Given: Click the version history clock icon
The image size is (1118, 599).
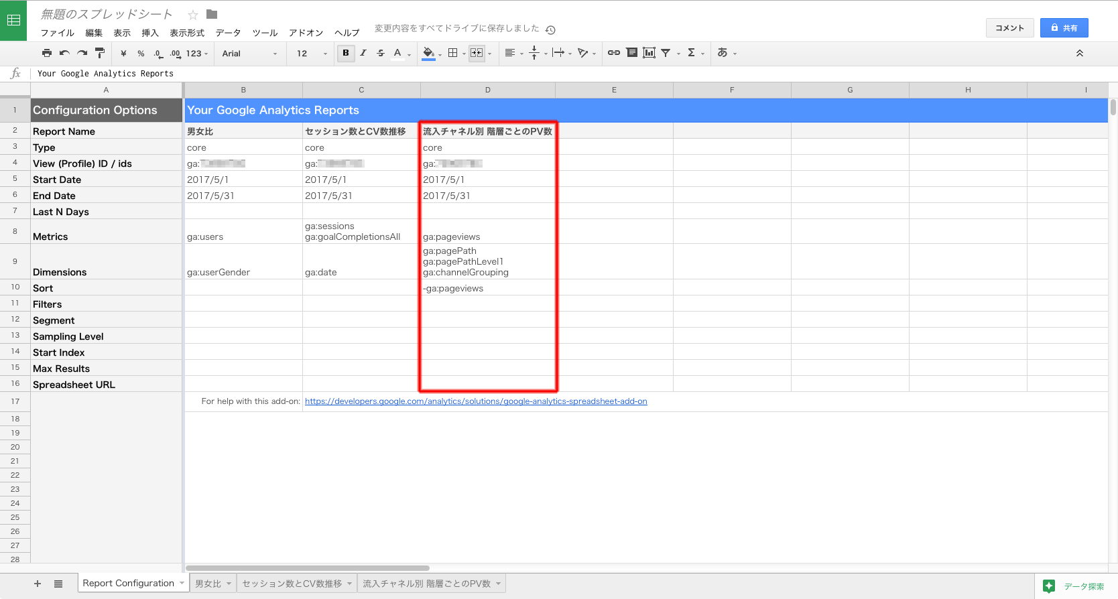Looking at the screenshot, I should pyautogui.click(x=550, y=29).
